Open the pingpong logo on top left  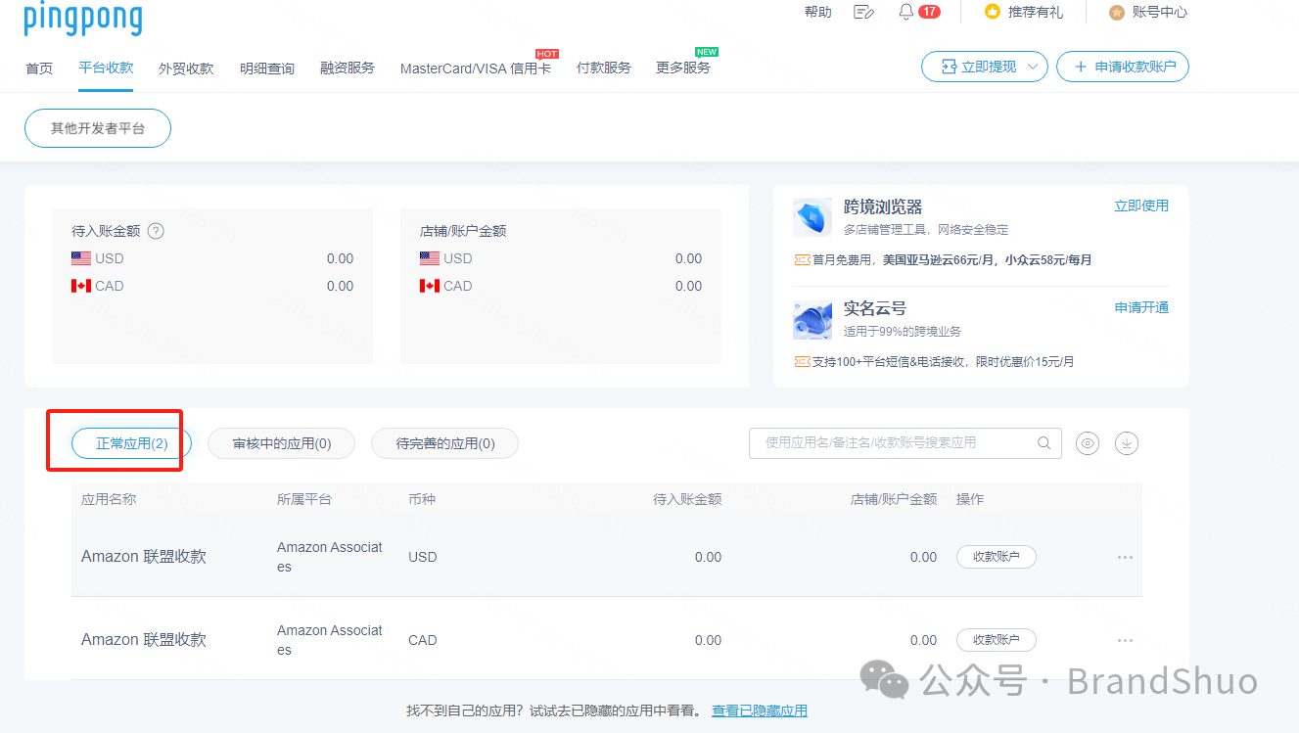click(x=83, y=19)
